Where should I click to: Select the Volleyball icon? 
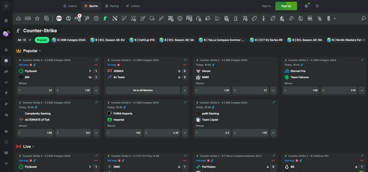click(180, 18)
